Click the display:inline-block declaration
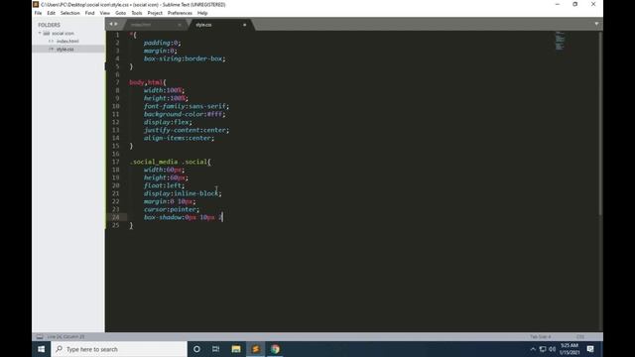Screen dimensions: 635x357 (183, 193)
